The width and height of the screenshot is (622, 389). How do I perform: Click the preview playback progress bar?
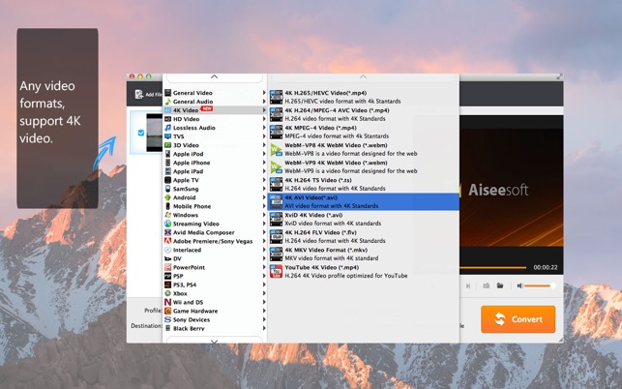tap(493, 267)
